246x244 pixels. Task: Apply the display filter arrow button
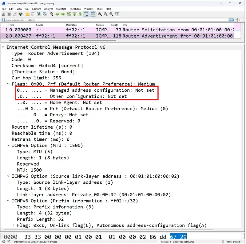pos(231,20)
